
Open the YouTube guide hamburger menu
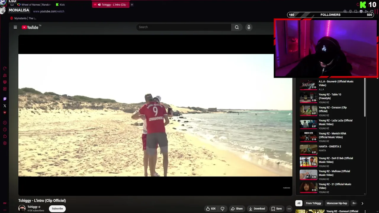15,27
